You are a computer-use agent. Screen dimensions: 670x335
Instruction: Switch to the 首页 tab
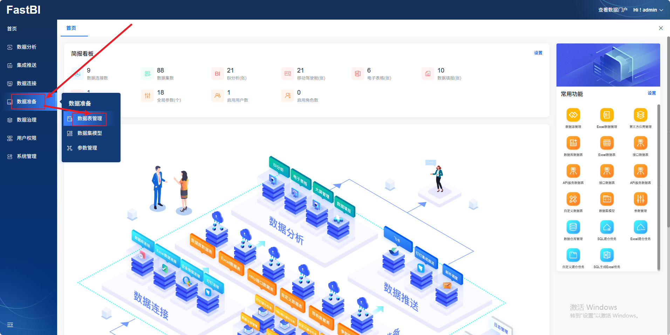click(x=71, y=28)
